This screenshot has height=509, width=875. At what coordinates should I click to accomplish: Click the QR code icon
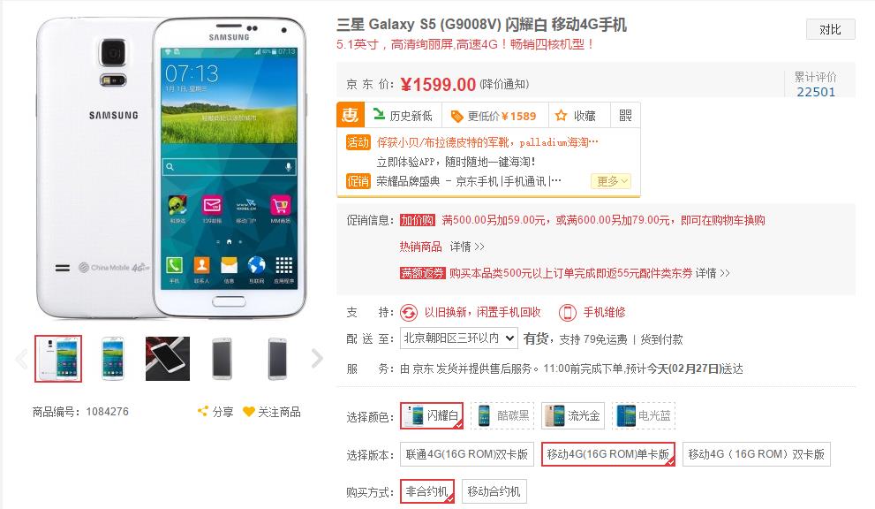click(625, 116)
